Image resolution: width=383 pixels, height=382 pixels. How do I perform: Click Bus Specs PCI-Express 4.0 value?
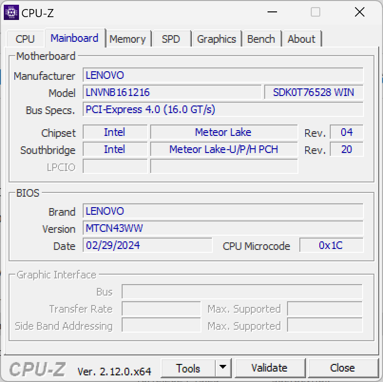223,109
